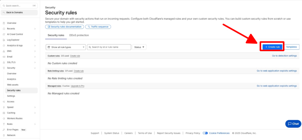Screen dimensions: 302x140
Task: Expand the Log Explorer chevron
Action: (35, 40)
